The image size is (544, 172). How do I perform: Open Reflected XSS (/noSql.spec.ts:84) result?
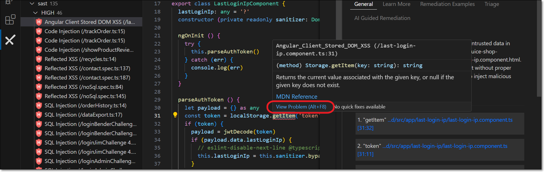[84, 87]
